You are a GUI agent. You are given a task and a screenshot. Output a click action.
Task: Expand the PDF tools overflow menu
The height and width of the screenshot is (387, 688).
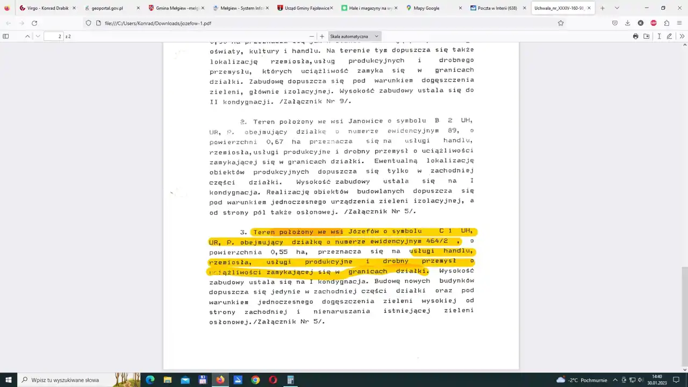coord(682,36)
